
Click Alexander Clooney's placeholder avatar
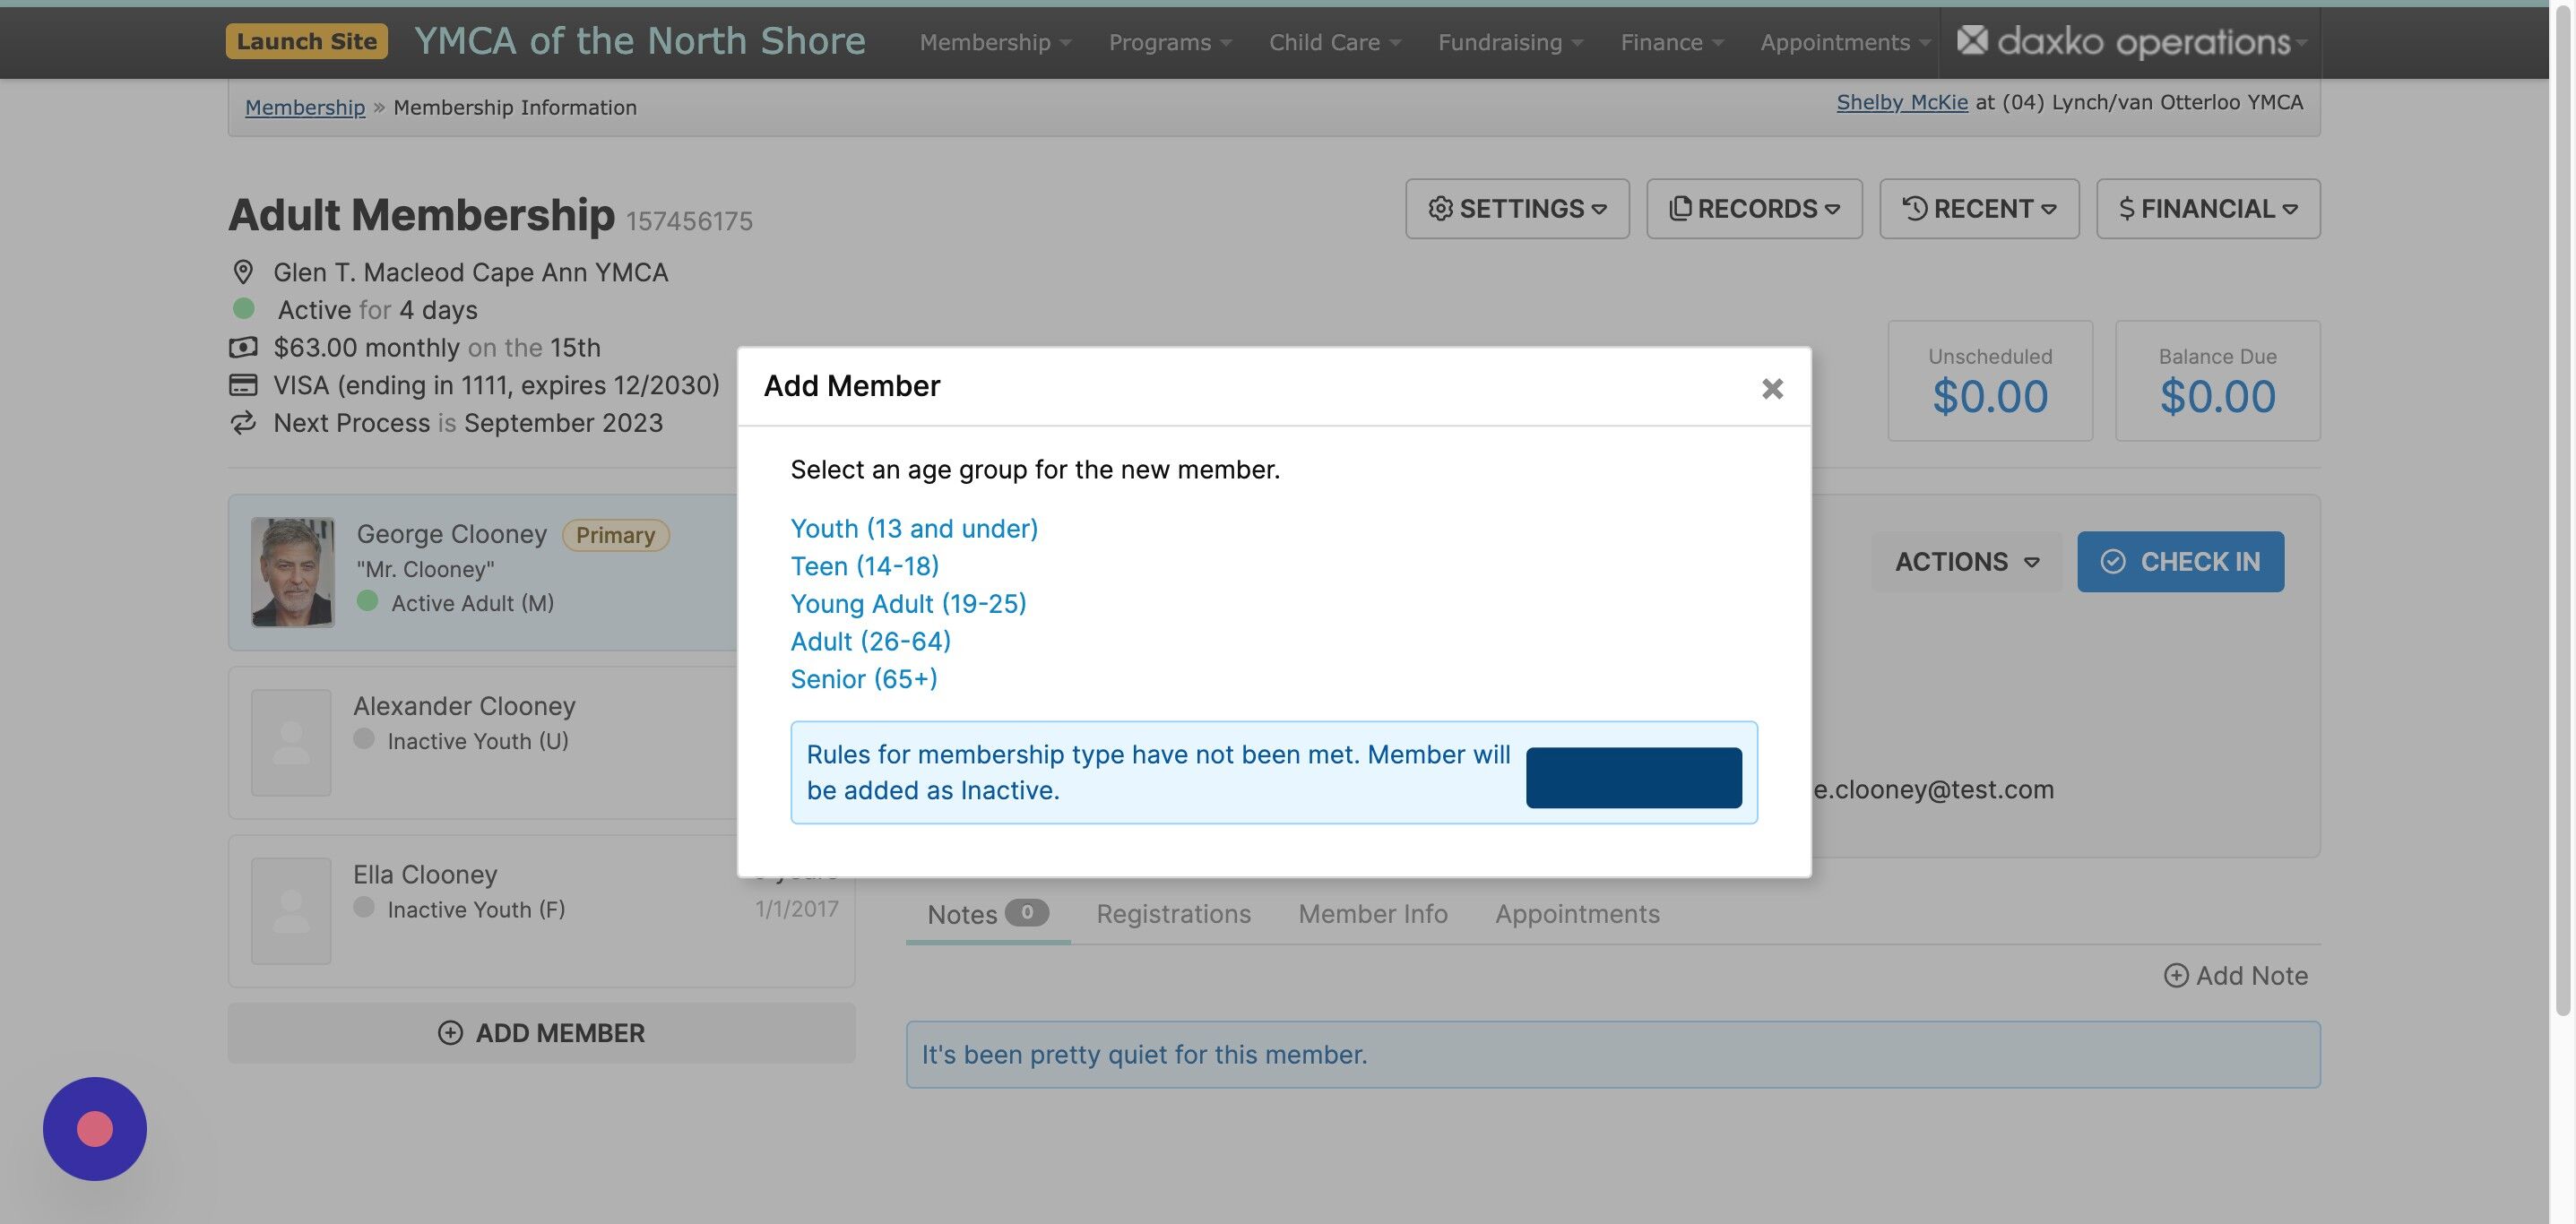click(291, 742)
